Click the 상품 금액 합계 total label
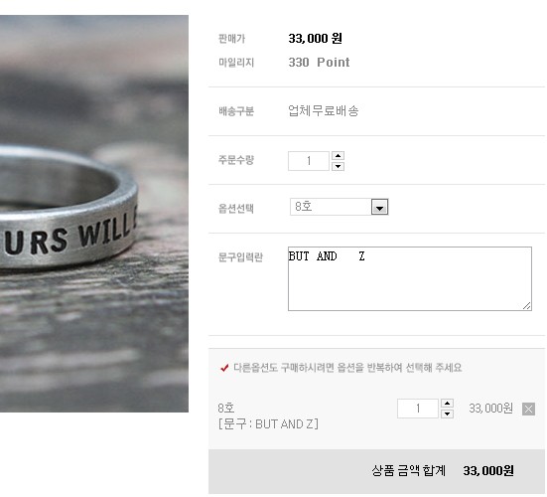 pyautogui.click(x=408, y=470)
